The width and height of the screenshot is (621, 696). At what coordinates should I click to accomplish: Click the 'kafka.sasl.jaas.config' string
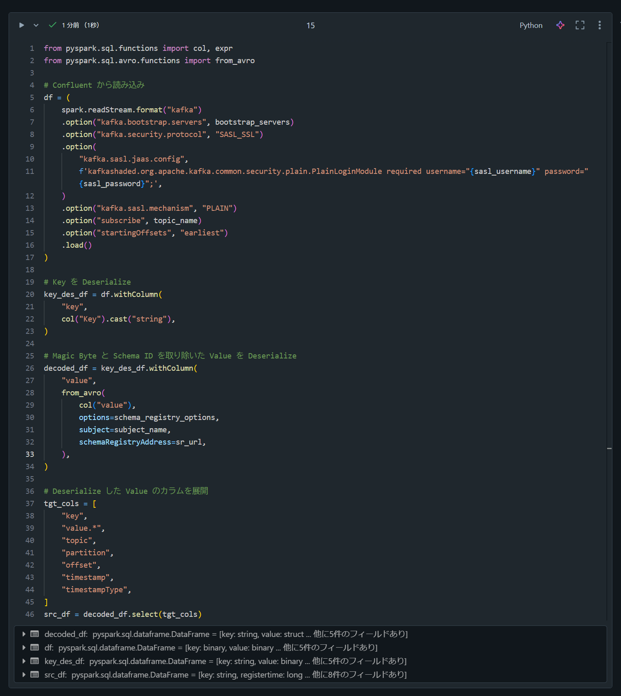pos(131,159)
